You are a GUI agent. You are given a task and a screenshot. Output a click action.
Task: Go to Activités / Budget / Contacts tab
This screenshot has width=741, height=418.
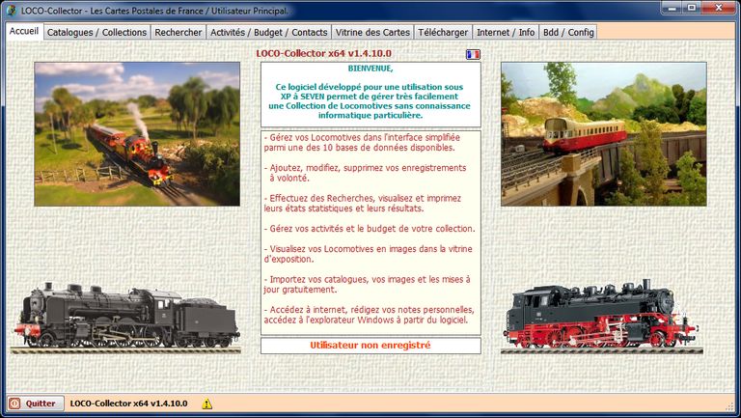tap(268, 32)
